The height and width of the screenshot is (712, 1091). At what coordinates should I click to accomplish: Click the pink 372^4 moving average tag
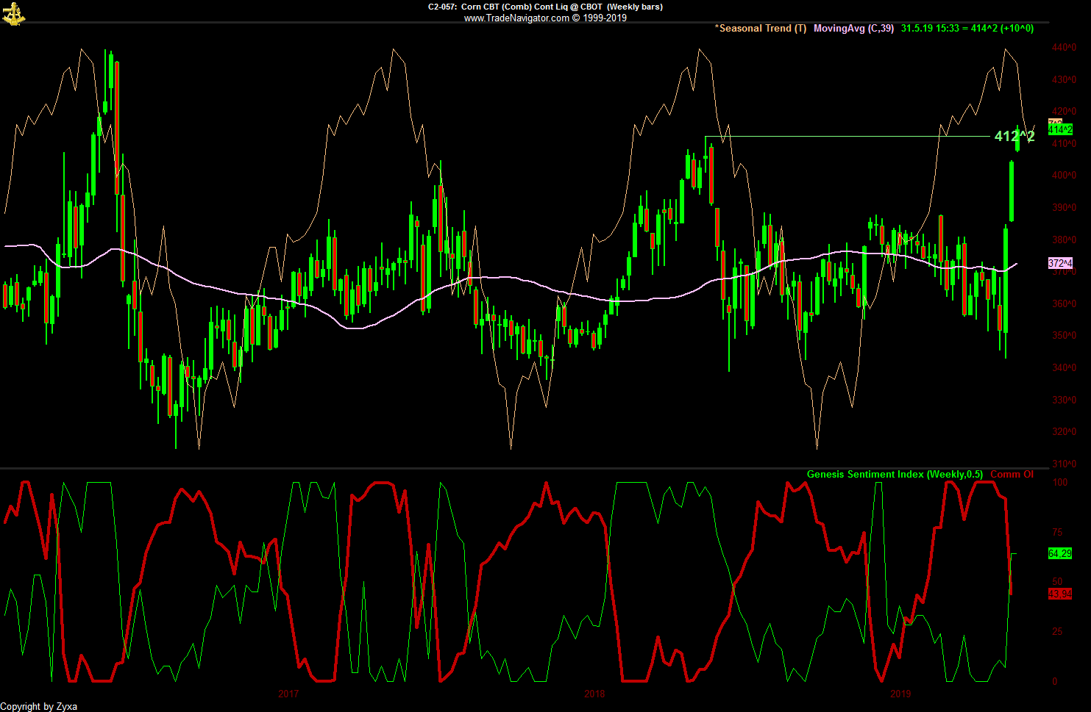(1060, 263)
